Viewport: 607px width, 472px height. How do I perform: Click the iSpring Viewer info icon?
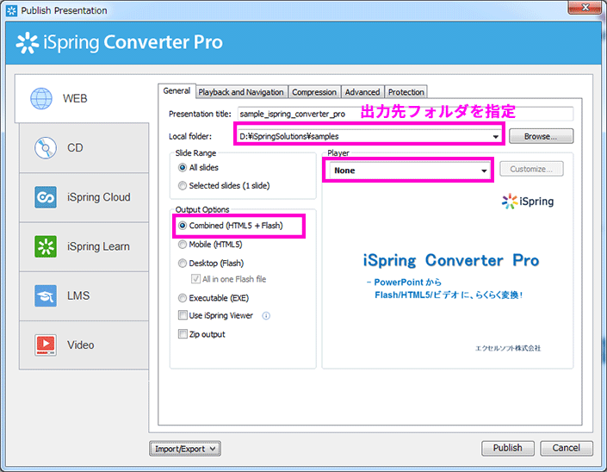click(x=266, y=316)
